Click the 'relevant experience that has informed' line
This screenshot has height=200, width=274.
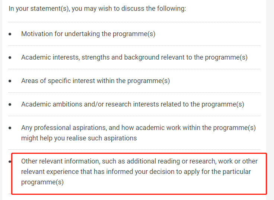tap(136, 172)
